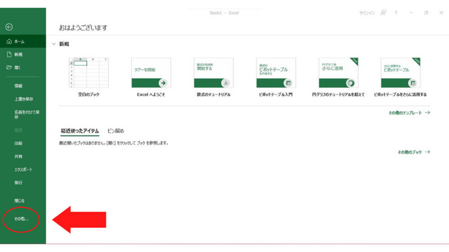
Task: Open 円グラフのチュートリアルを超えて template
Action: 338,73
